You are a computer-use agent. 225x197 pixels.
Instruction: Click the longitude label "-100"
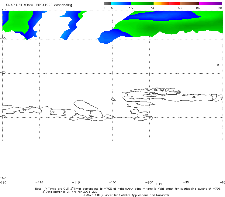pyautogui.click(x=149, y=182)
